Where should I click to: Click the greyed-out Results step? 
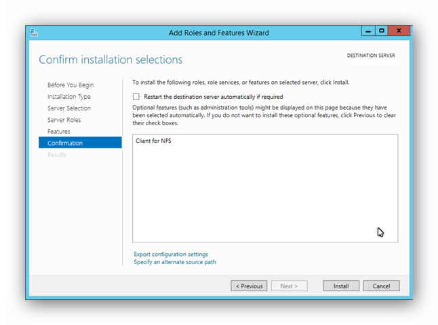click(x=57, y=155)
